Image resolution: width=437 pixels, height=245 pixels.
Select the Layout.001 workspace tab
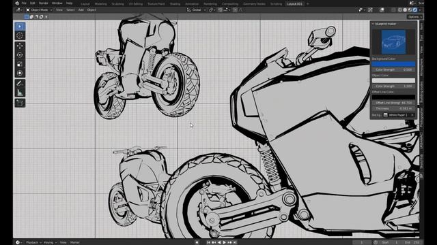pyautogui.click(x=295, y=4)
